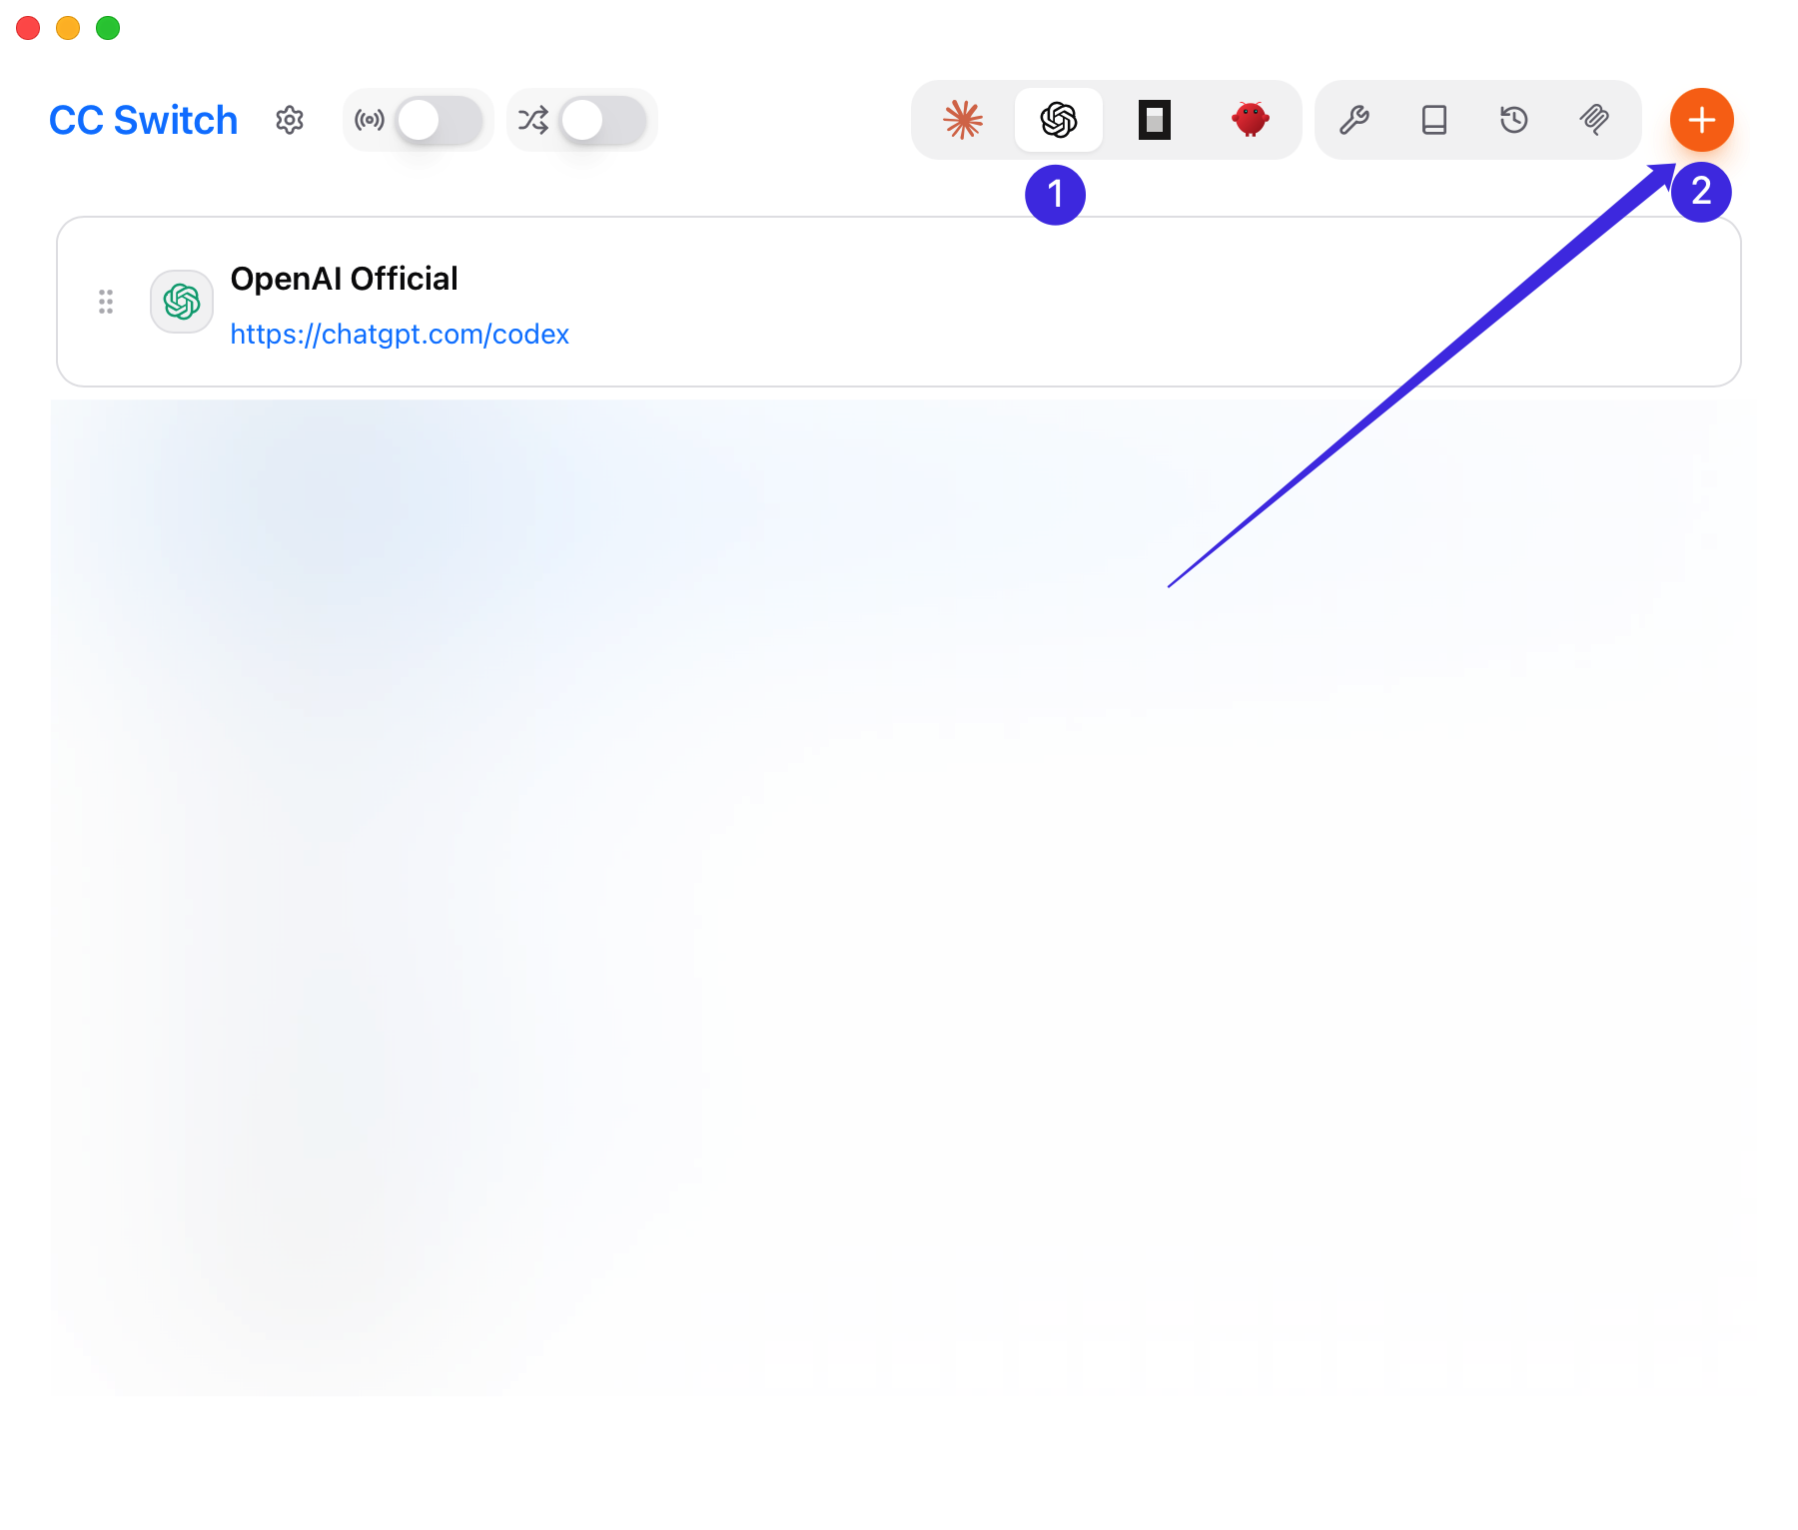Open the wrench tools panel

1354,120
